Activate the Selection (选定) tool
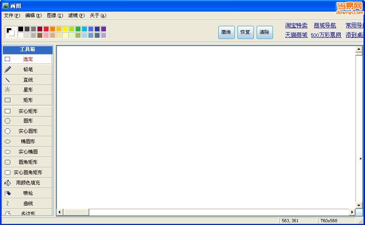 27,59
